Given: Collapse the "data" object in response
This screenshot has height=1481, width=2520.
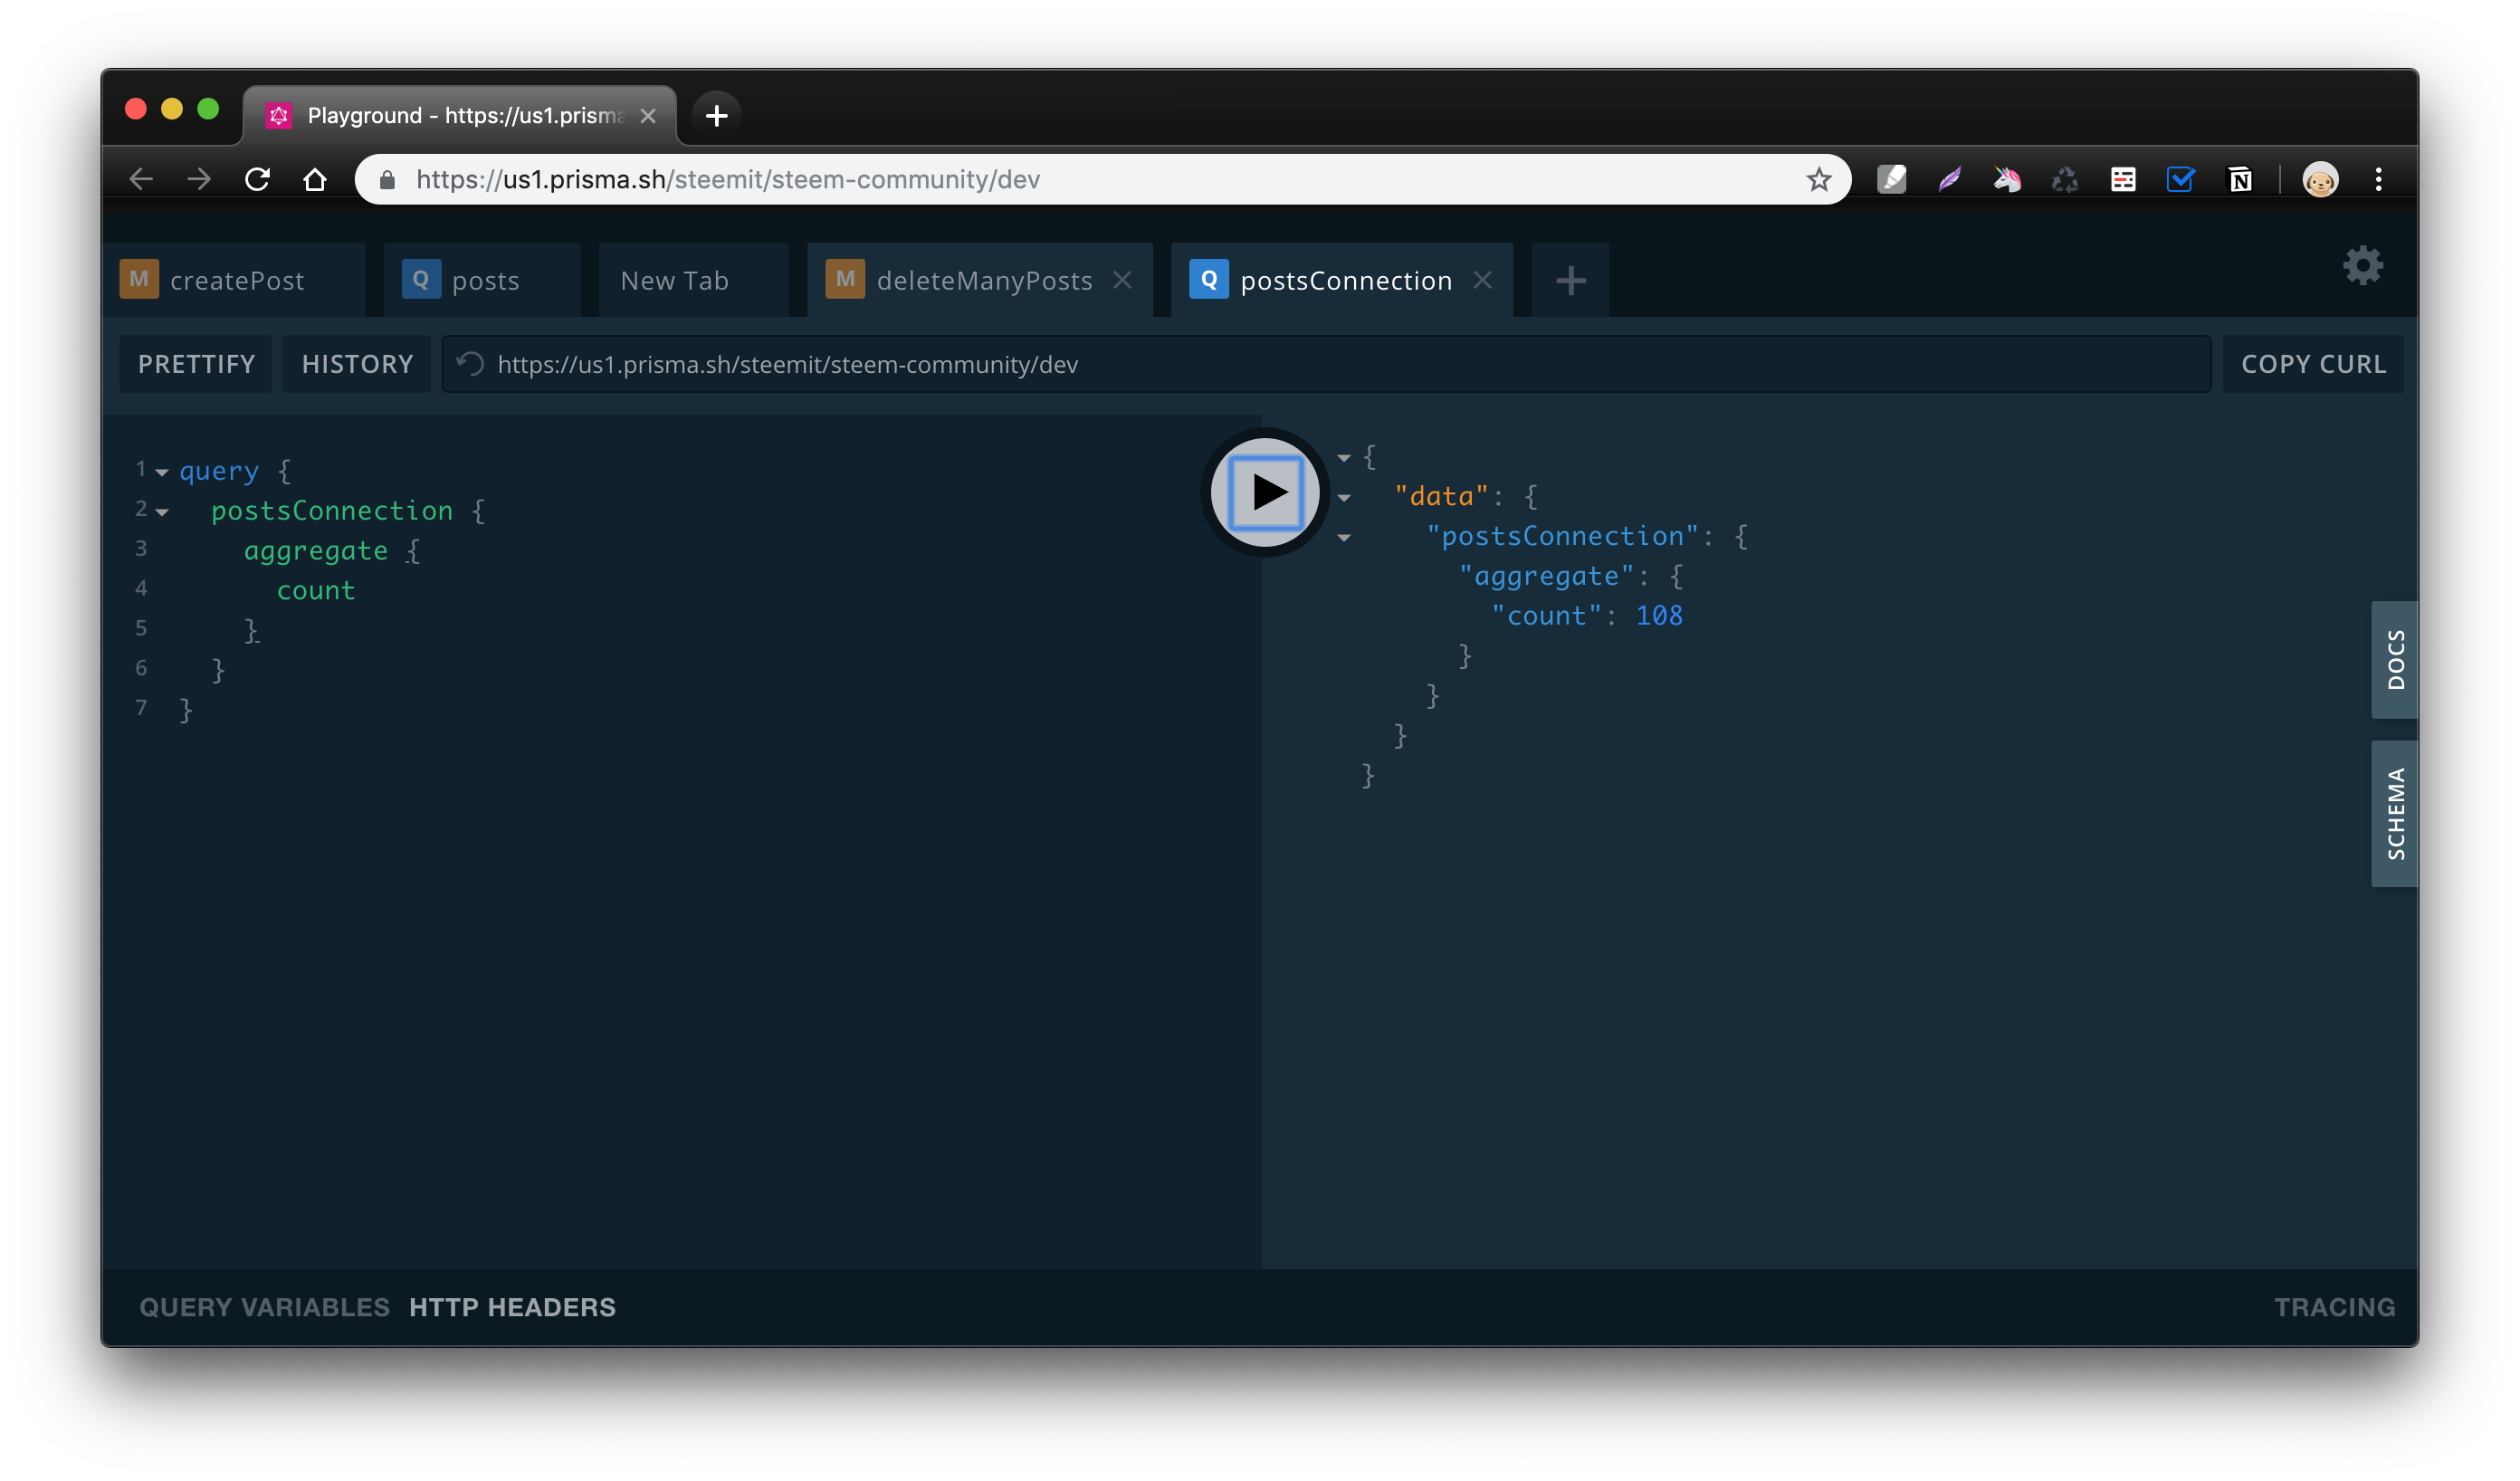Looking at the screenshot, I should pyautogui.click(x=1344, y=498).
